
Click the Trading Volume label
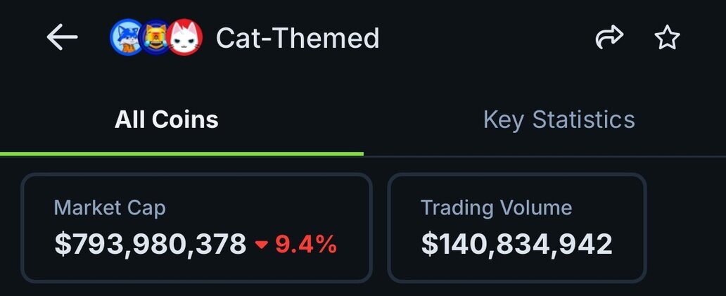[x=496, y=207]
